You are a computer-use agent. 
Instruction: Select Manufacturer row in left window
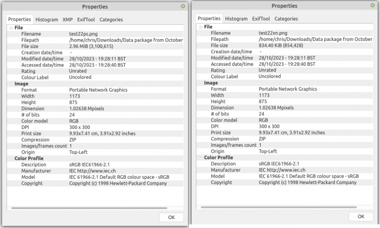pyautogui.click(x=95, y=171)
